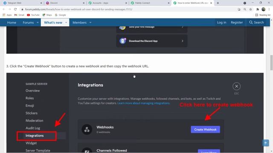Select Widget in settings sidebar
This screenshot has height=153, width=273.
coord(31,143)
